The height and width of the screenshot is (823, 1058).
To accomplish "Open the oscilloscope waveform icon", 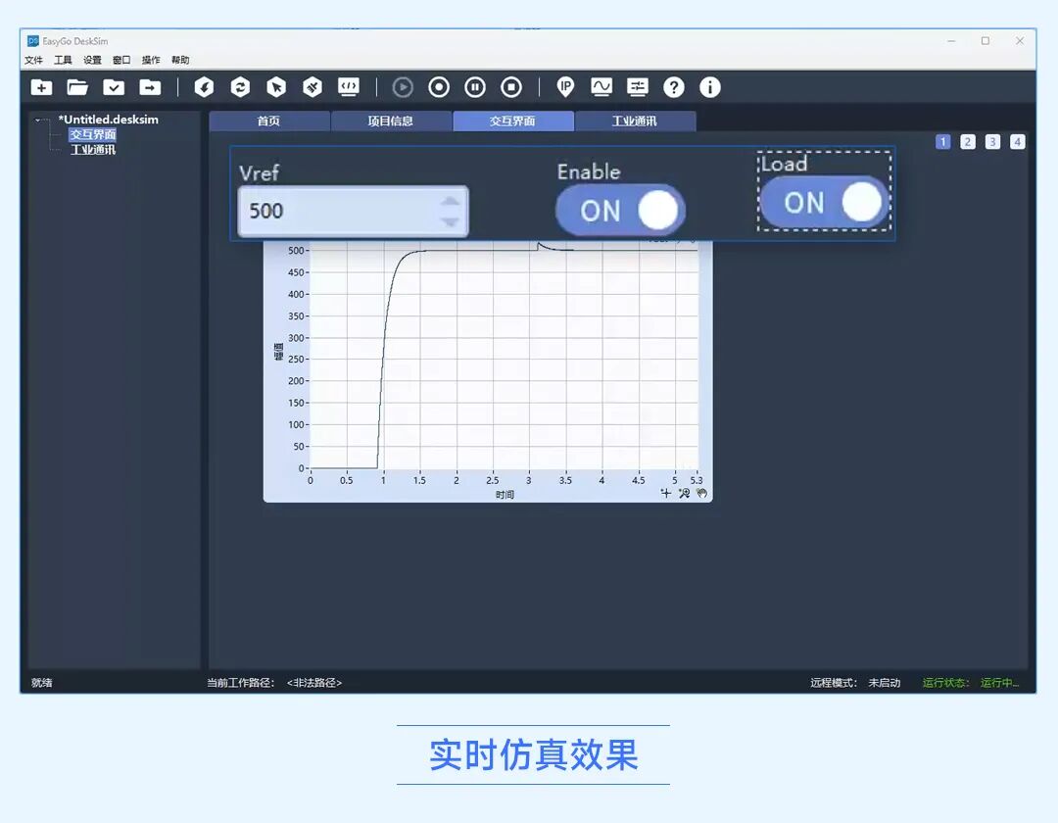I will 601,87.
